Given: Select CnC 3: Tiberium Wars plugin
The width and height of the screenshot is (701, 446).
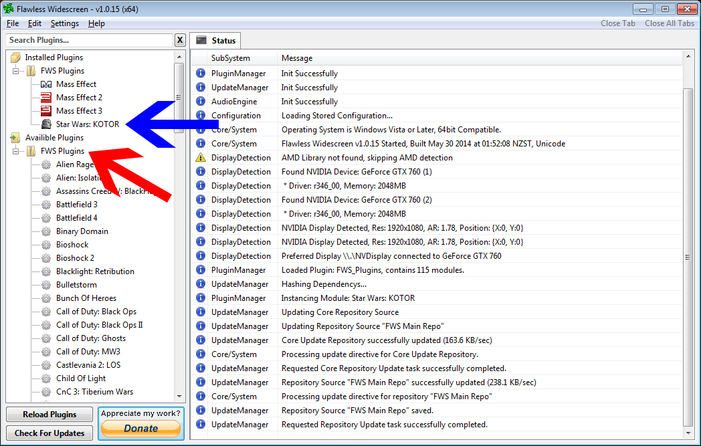Looking at the screenshot, I should coord(95,392).
